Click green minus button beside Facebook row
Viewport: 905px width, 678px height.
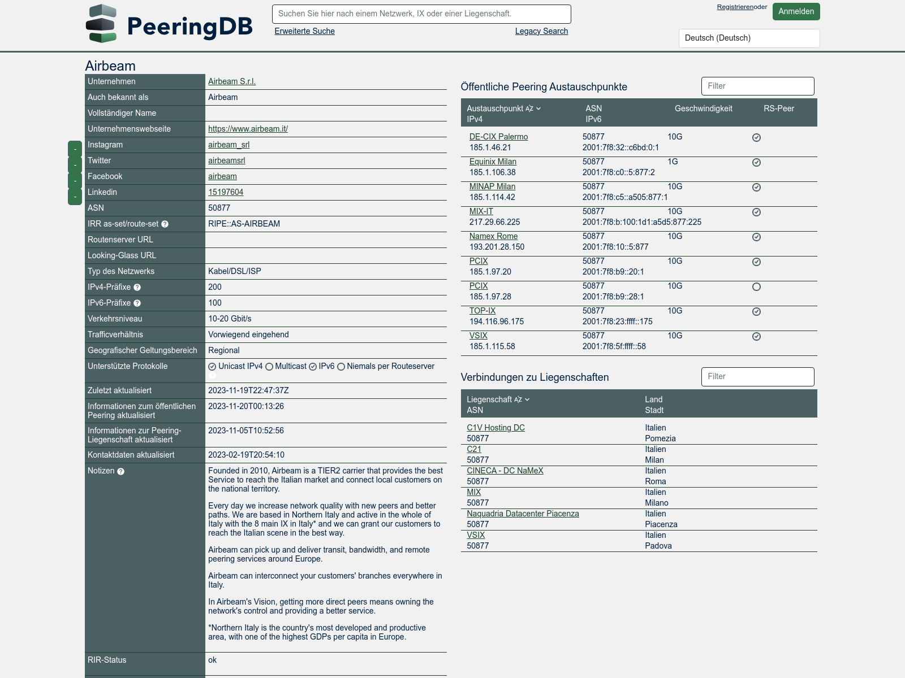[75, 181]
